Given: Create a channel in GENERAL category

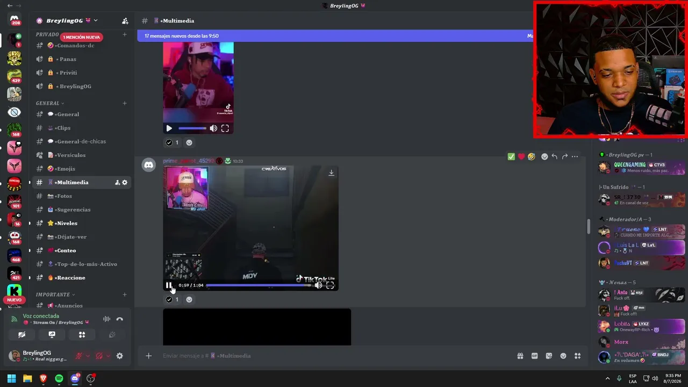Looking at the screenshot, I should 125,103.
